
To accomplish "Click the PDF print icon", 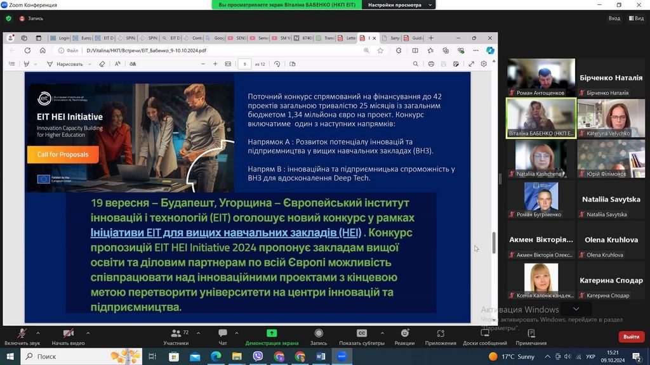I will 431,64.
